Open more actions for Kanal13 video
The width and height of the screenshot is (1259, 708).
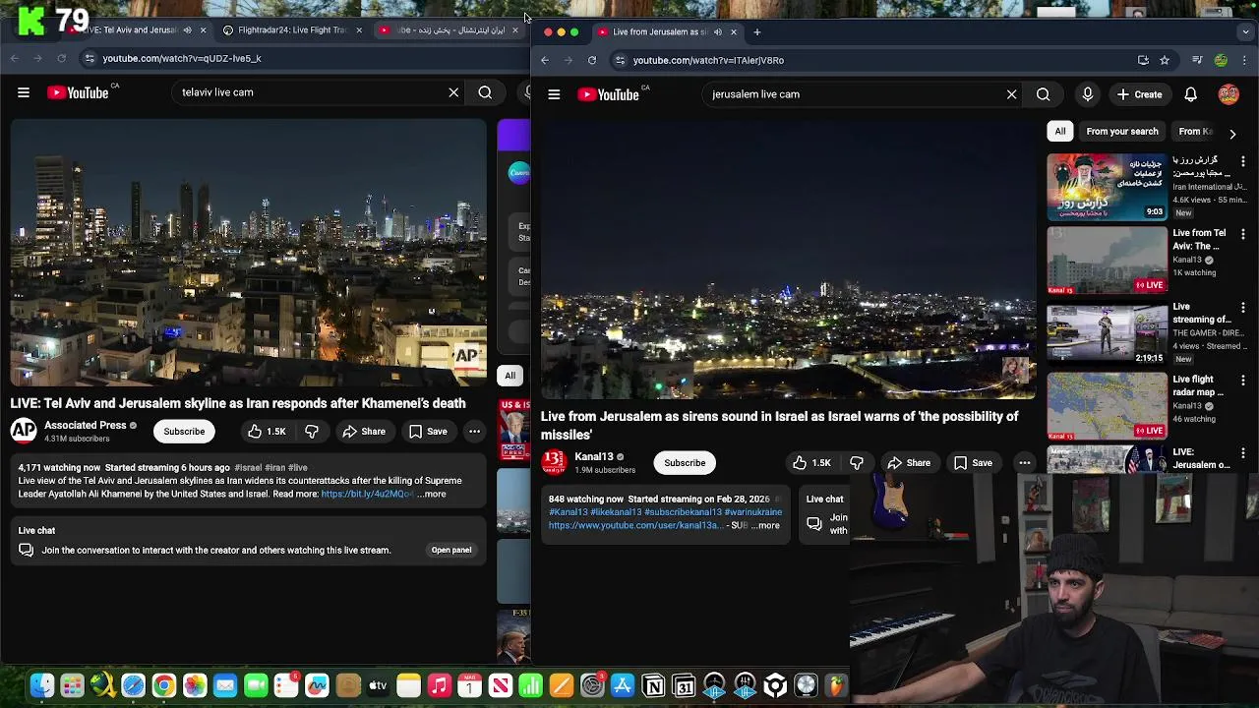tap(1024, 463)
